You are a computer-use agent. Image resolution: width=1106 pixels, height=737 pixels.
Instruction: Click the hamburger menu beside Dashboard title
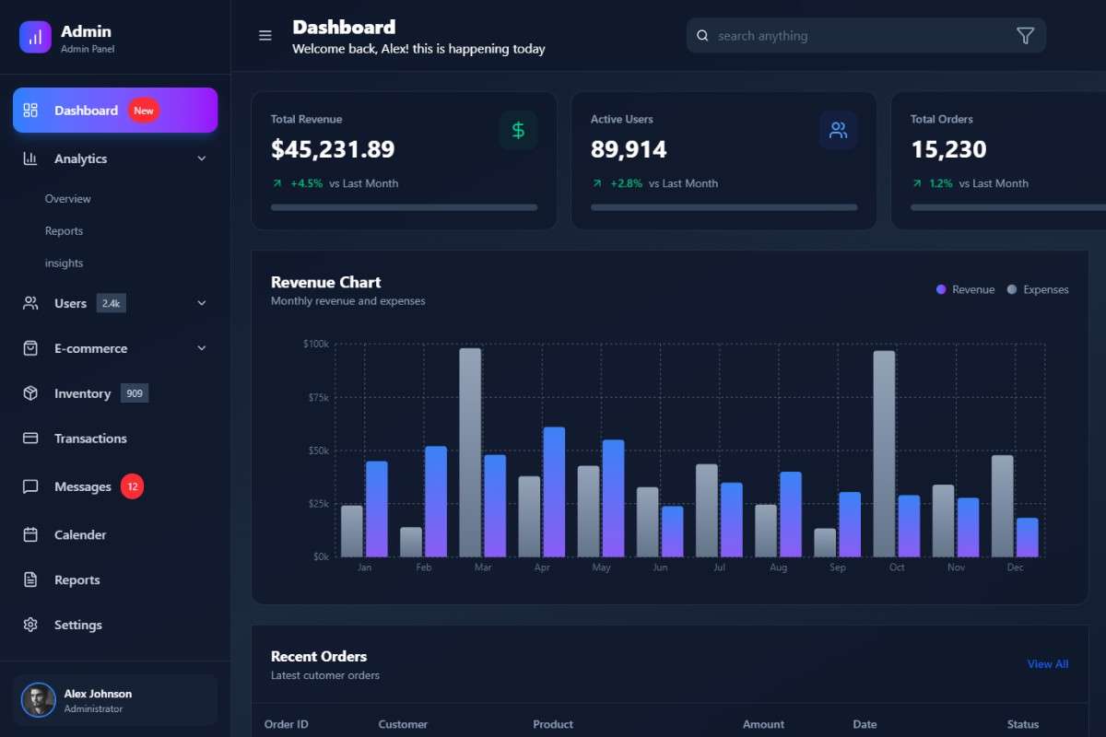point(265,35)
